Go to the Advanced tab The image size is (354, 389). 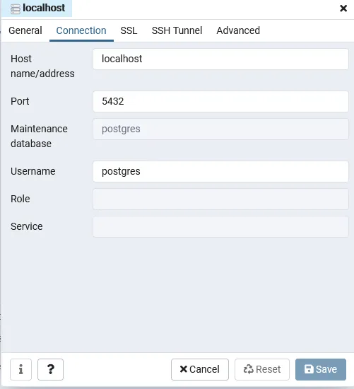tap(238, 30)
